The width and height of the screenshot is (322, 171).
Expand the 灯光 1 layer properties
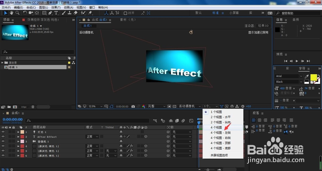pyautogui.click(x=18, y=132)
